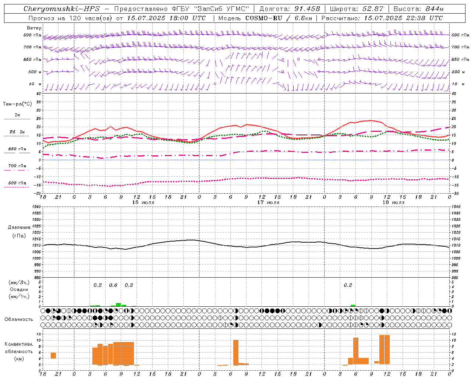
Task: Click the small orange convective bar near 21 on 15.07
Action: point(53,355)
